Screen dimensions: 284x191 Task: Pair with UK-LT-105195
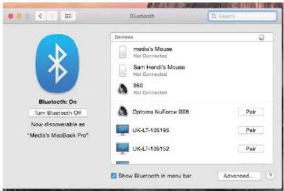[251, 130]
